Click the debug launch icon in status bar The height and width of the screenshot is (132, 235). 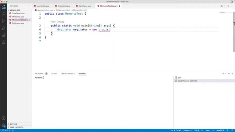13,131
